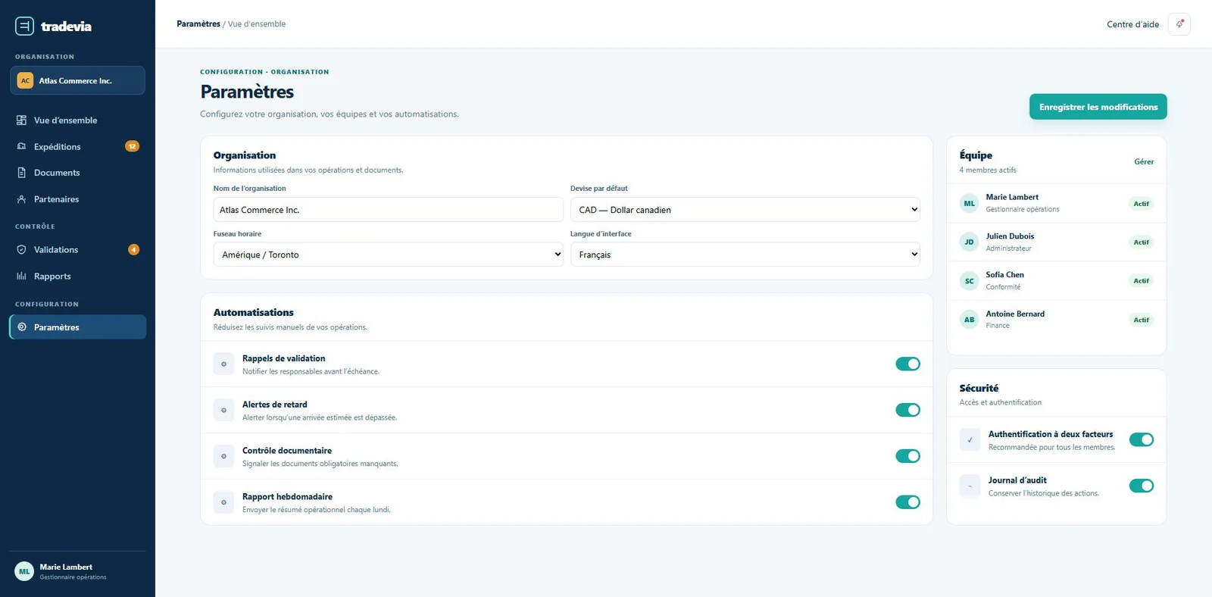Click the Vue d'ensemble sidebar icon
Viewport: 1212px width, 597px height.
point(21,120)
